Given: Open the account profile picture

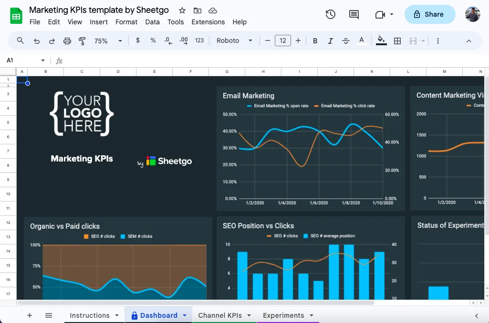Looking at the screenshot, I should coord(472,14).
